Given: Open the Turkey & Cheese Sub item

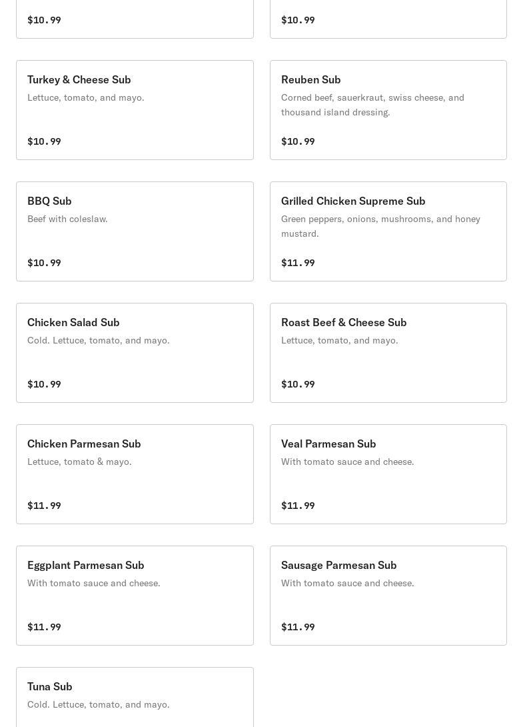Looking at the screenshot, I should pyautogui.click(x=135, y=110).
